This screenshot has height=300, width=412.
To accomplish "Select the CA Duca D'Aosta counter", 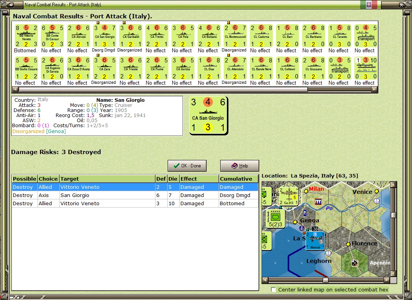I will tap(78, 68).
